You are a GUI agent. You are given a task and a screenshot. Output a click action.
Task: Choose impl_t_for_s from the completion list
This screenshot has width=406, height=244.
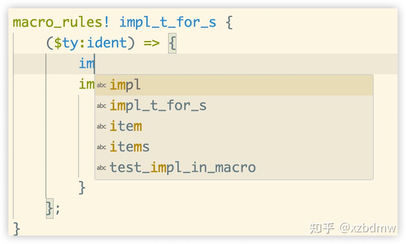point(158,106)
